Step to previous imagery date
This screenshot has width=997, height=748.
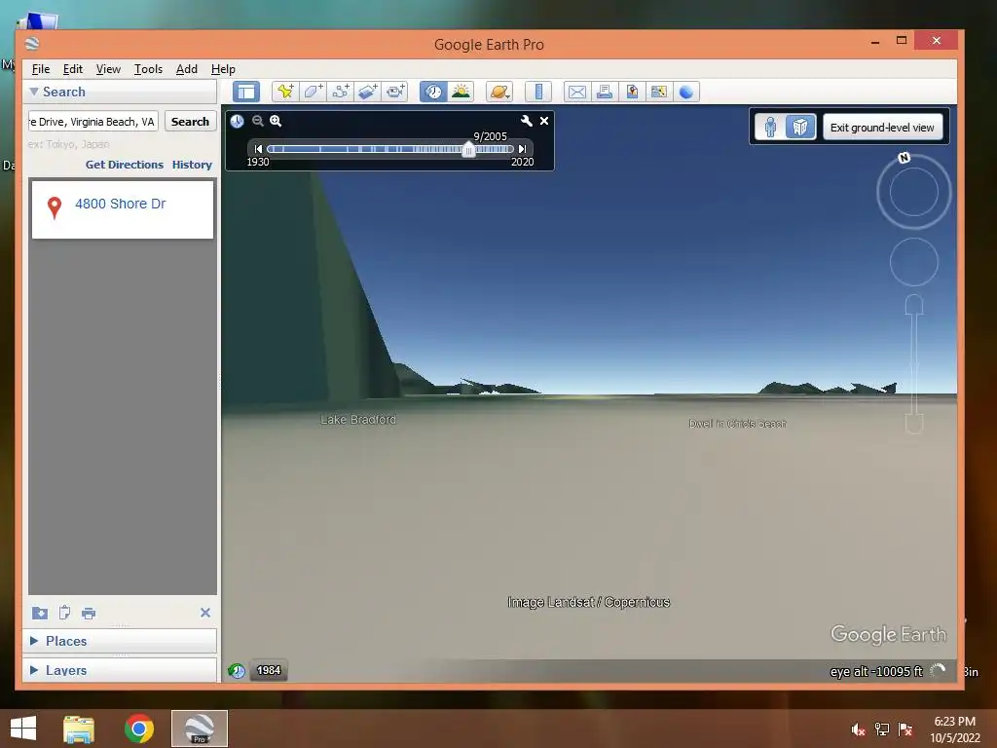point(257,149)
